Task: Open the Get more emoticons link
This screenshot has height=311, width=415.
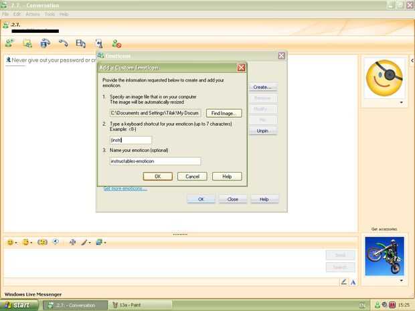Action: pos(125,189)
